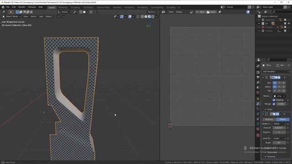Viewport: 292px width, 164px height.
Task: Select Edges in Bevel modifier
Action: click(283, 119)
